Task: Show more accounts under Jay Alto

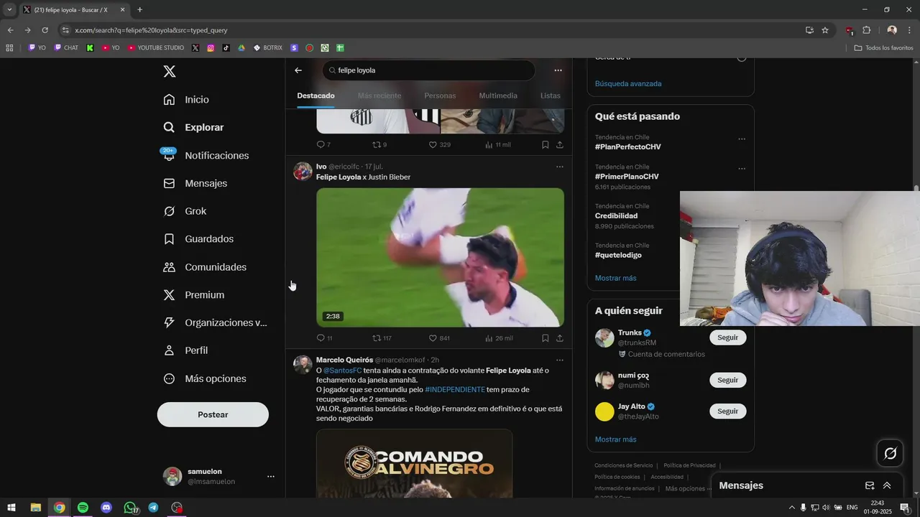Action: (x=615, y=439)
